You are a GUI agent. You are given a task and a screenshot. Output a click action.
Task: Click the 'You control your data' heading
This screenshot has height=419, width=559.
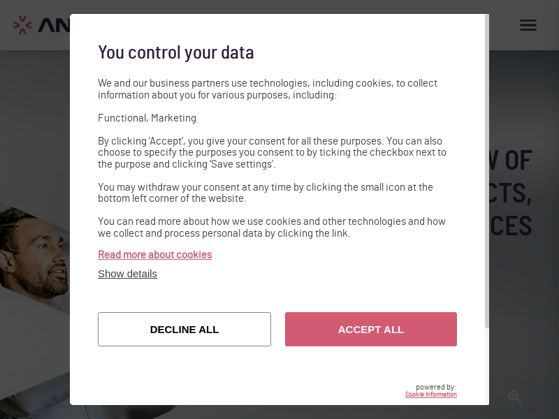click(x=176, y=52)
